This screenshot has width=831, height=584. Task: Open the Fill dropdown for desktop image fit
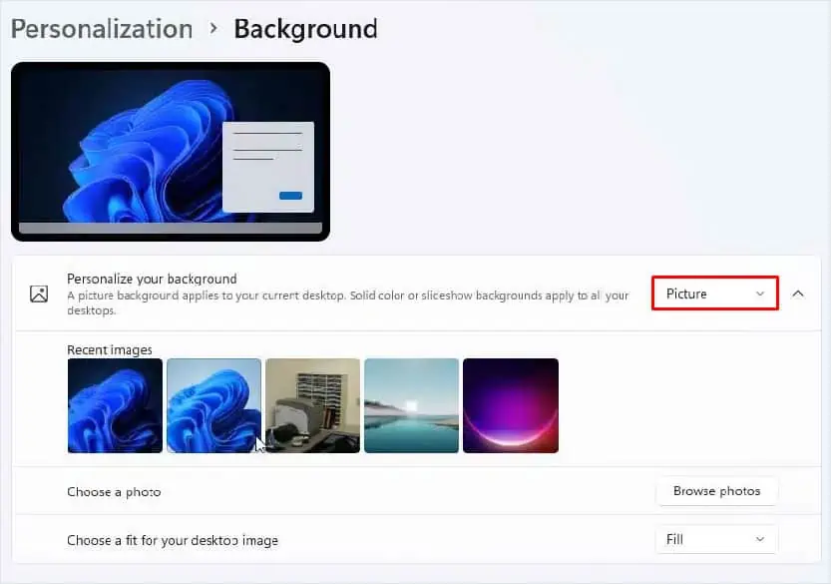coord(715,539)
